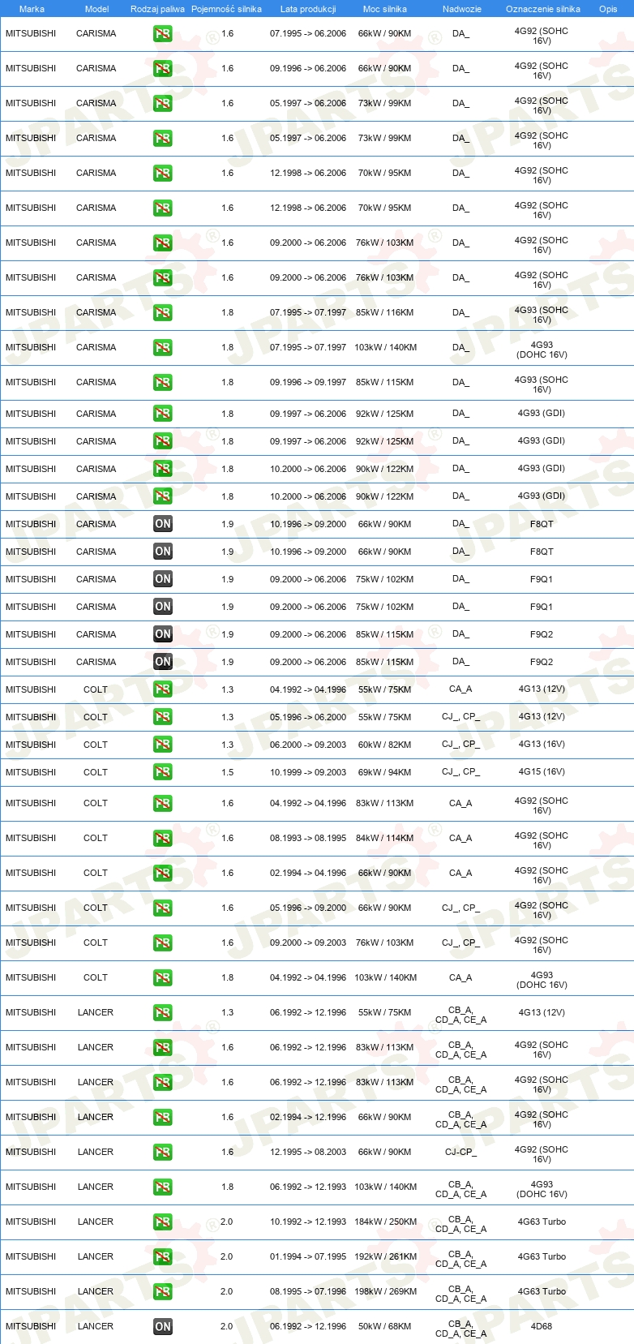Click petrol icon in Lancer 192kW / 261KM row
Screen dimensions: 634x1344
pos(163,1257)
